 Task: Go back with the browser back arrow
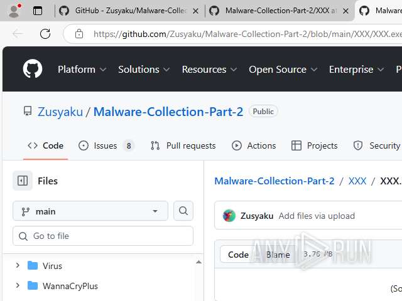pyautogui.click(x=18, y=34)
